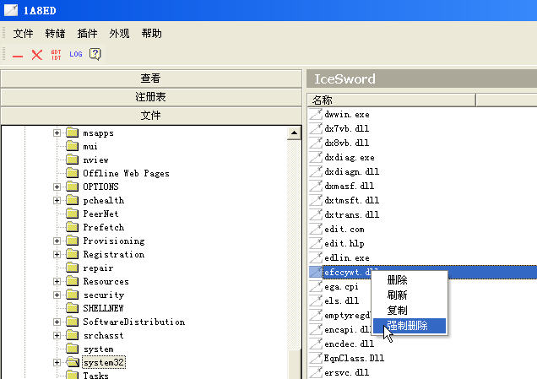Select the pchealth folder label
This screenshot has height=379, width=537.
[x=103, y=200]
